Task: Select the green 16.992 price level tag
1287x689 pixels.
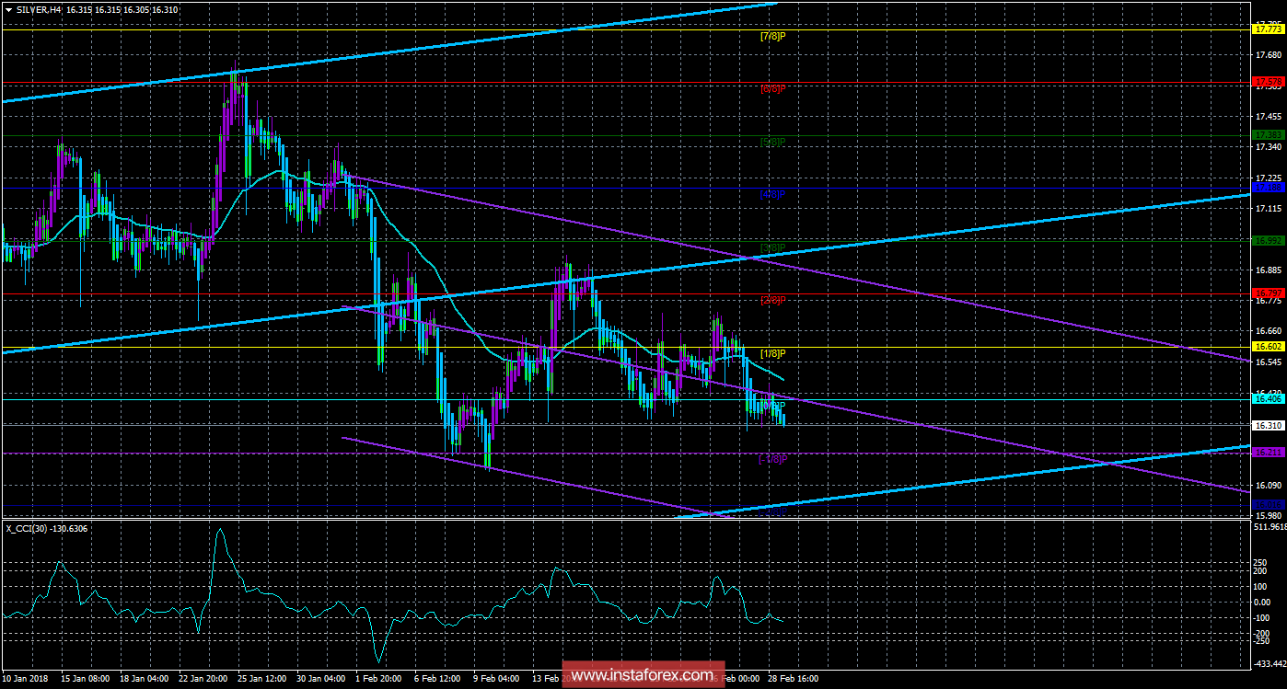Action: click(x=1267, y=240)
